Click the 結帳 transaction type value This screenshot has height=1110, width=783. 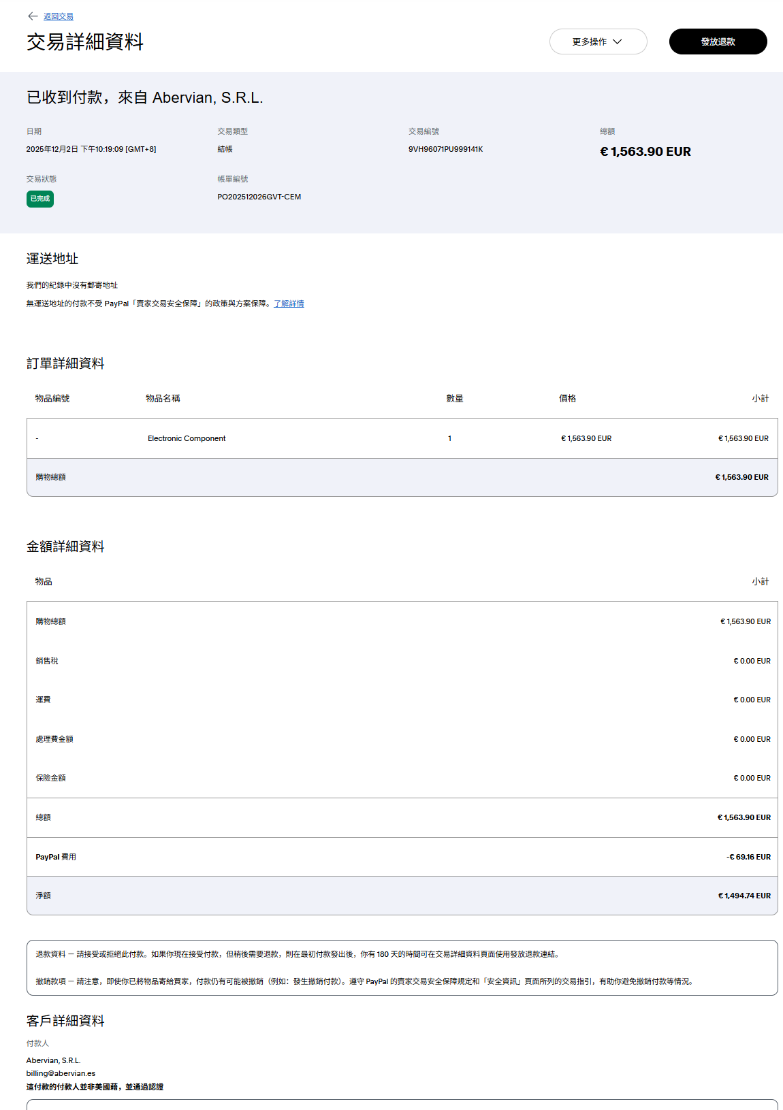coord(225,149)
